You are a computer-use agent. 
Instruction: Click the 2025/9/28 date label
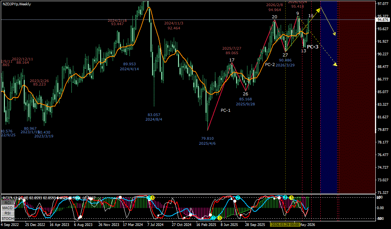coord(246,104)
